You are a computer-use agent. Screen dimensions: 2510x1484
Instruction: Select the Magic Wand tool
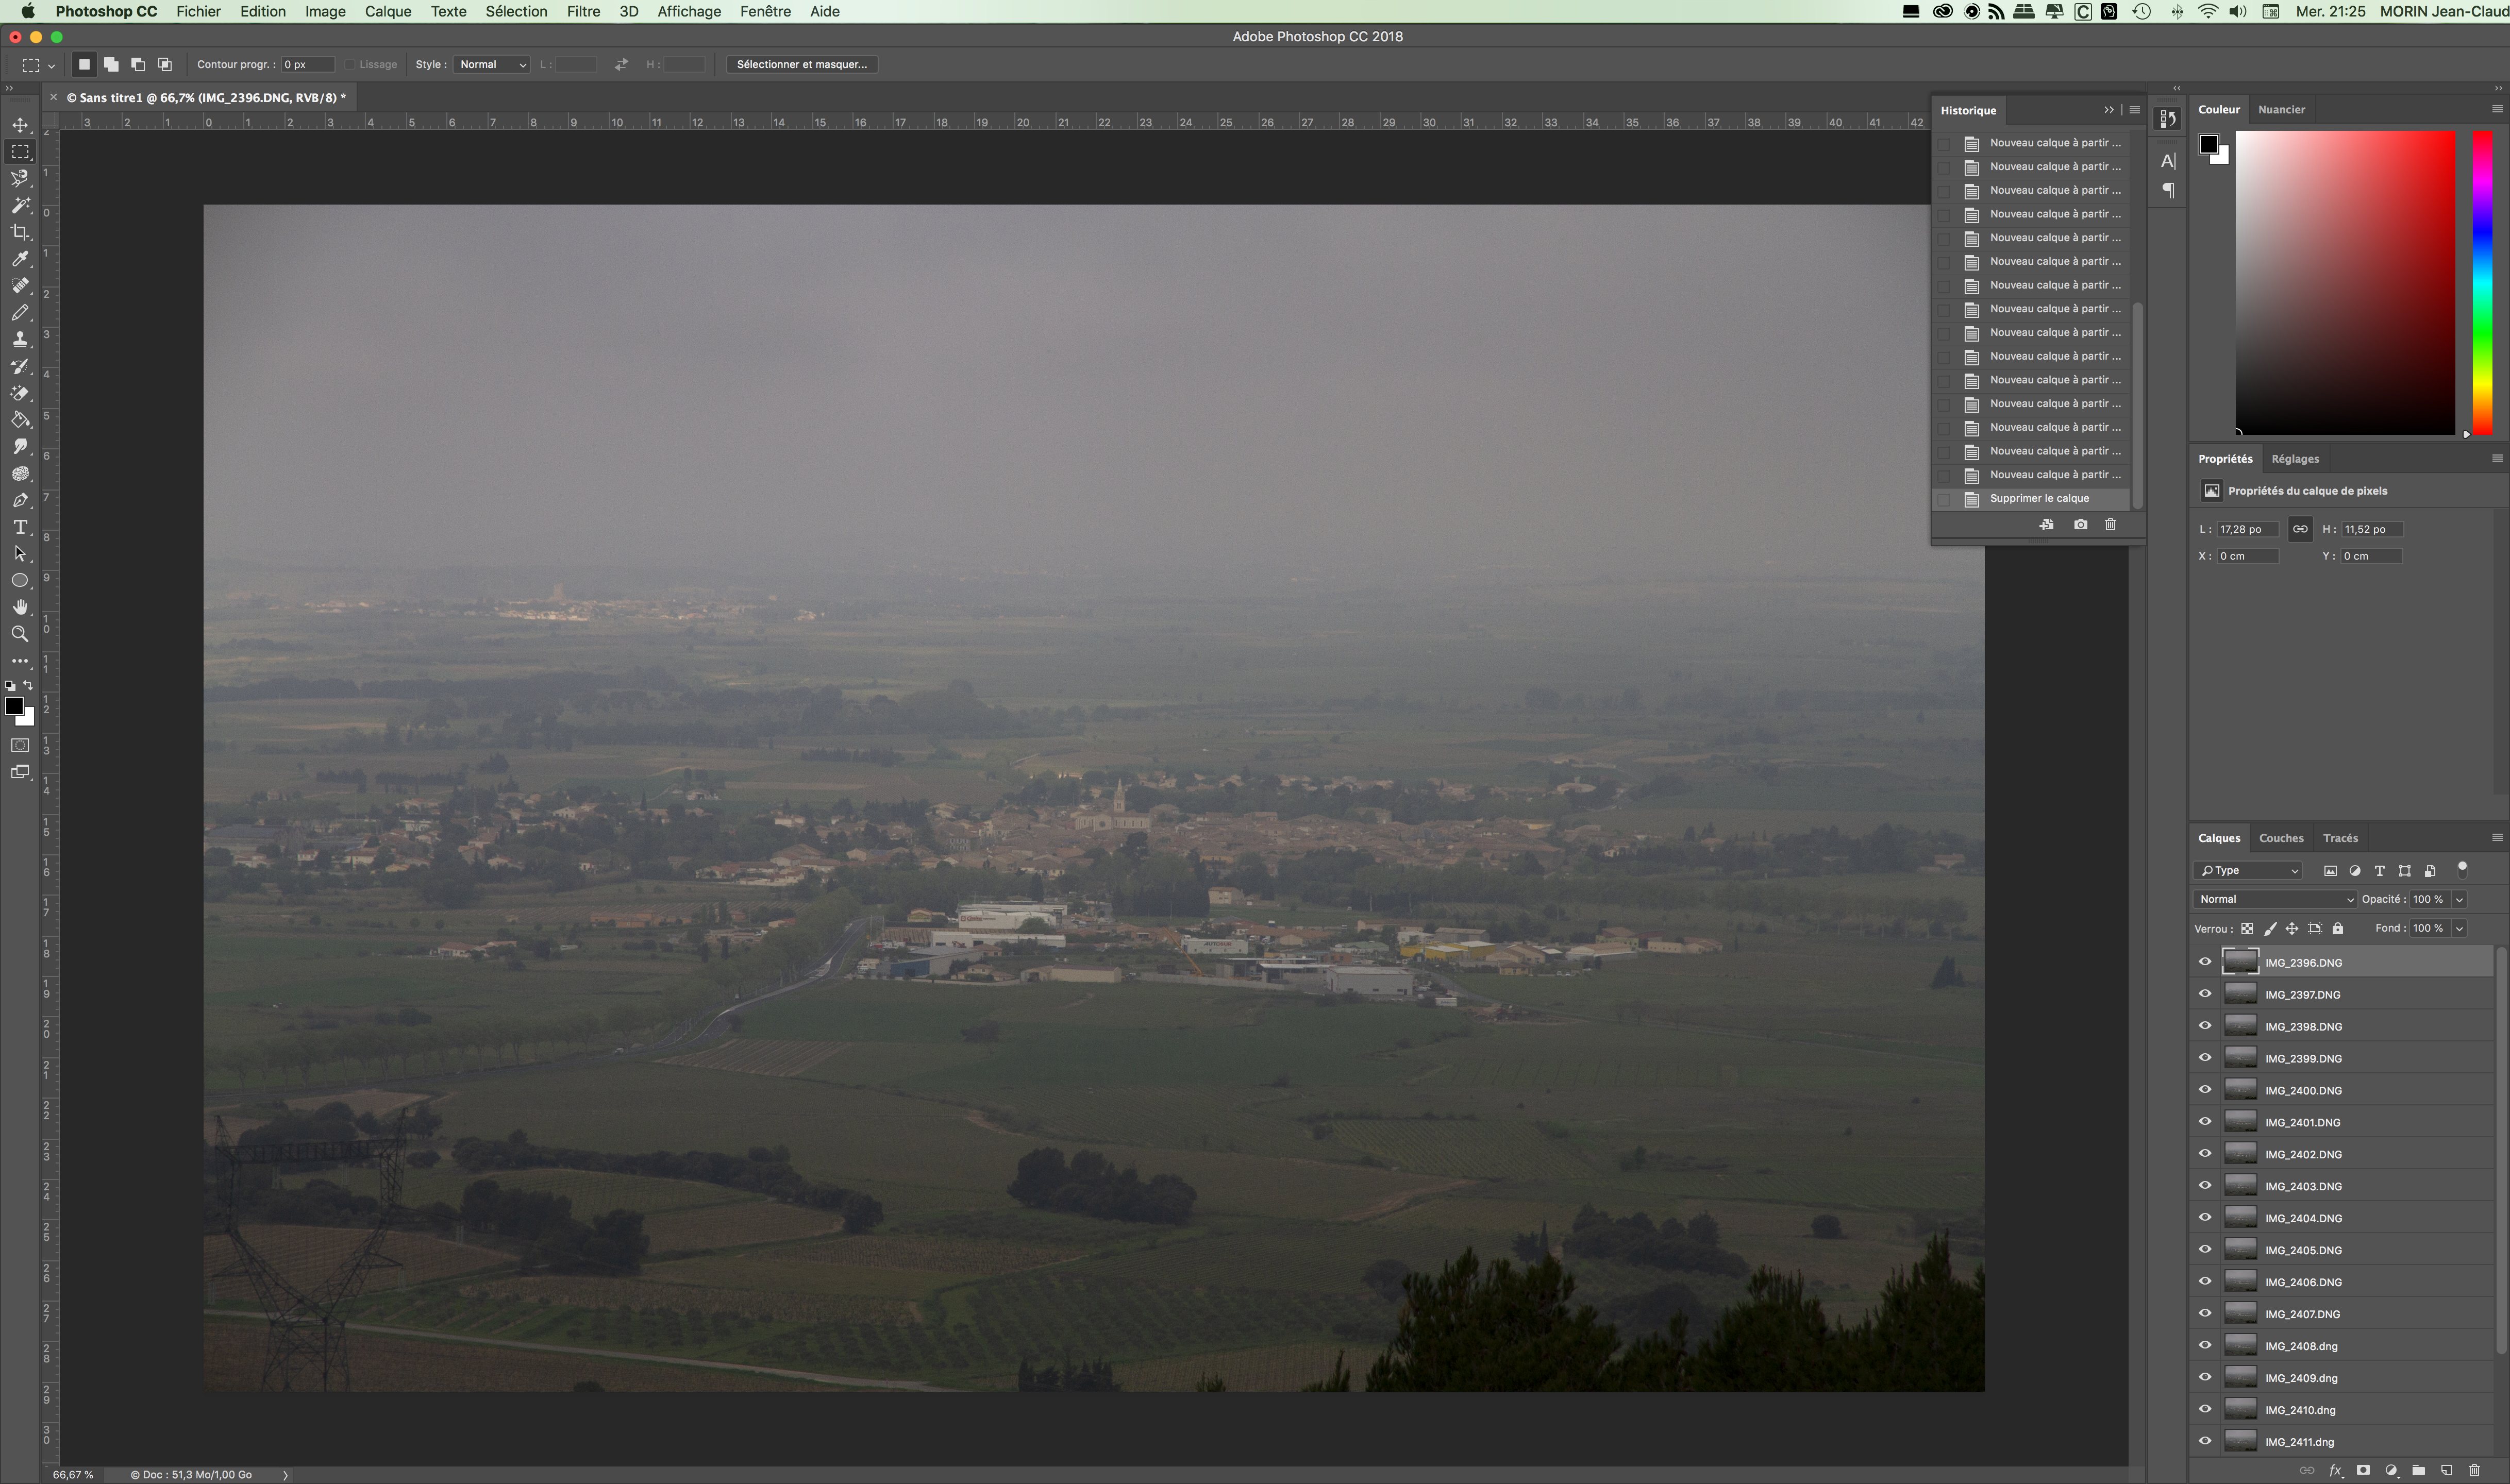(x=20, y=205)
